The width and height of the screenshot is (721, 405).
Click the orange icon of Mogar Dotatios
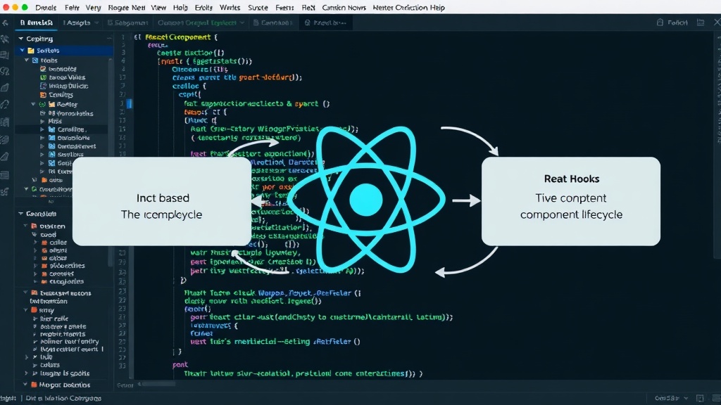point(34,385)
